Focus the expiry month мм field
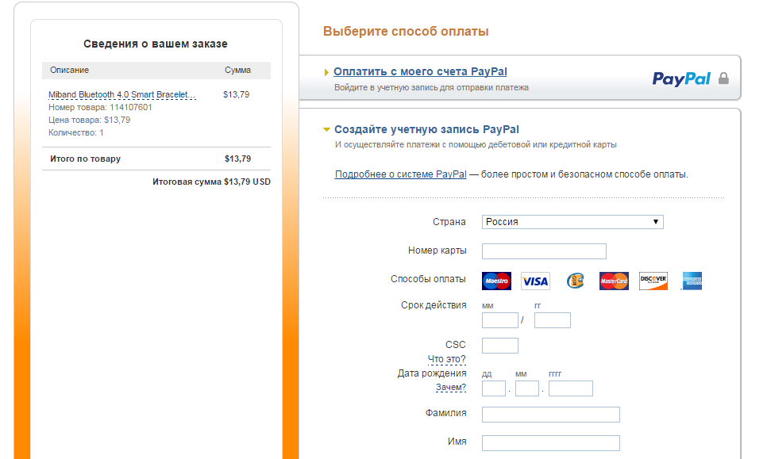The height and width of the screenshot is (459, 767). point(500,320)
